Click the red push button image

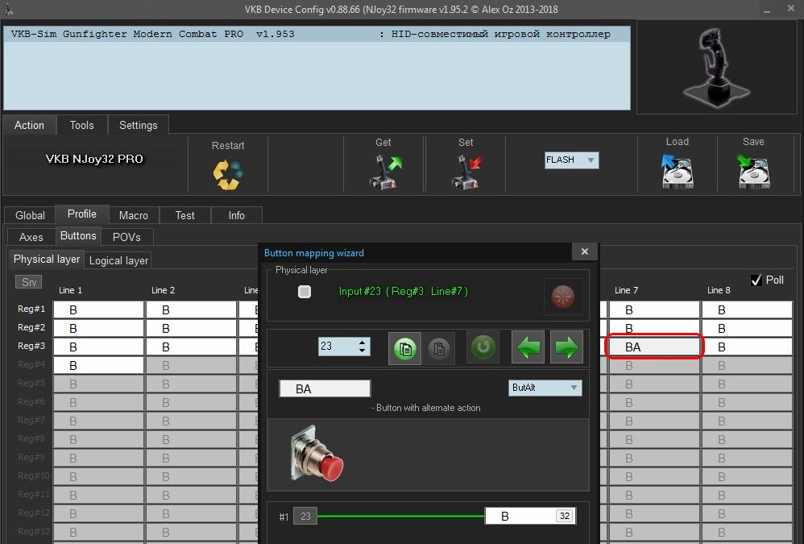pyautogui.click(x=317, y=453)
